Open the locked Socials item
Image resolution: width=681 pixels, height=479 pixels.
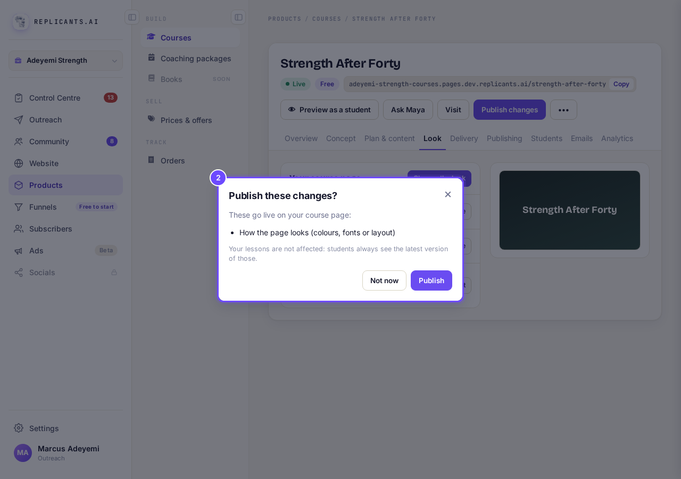point(65,272)
